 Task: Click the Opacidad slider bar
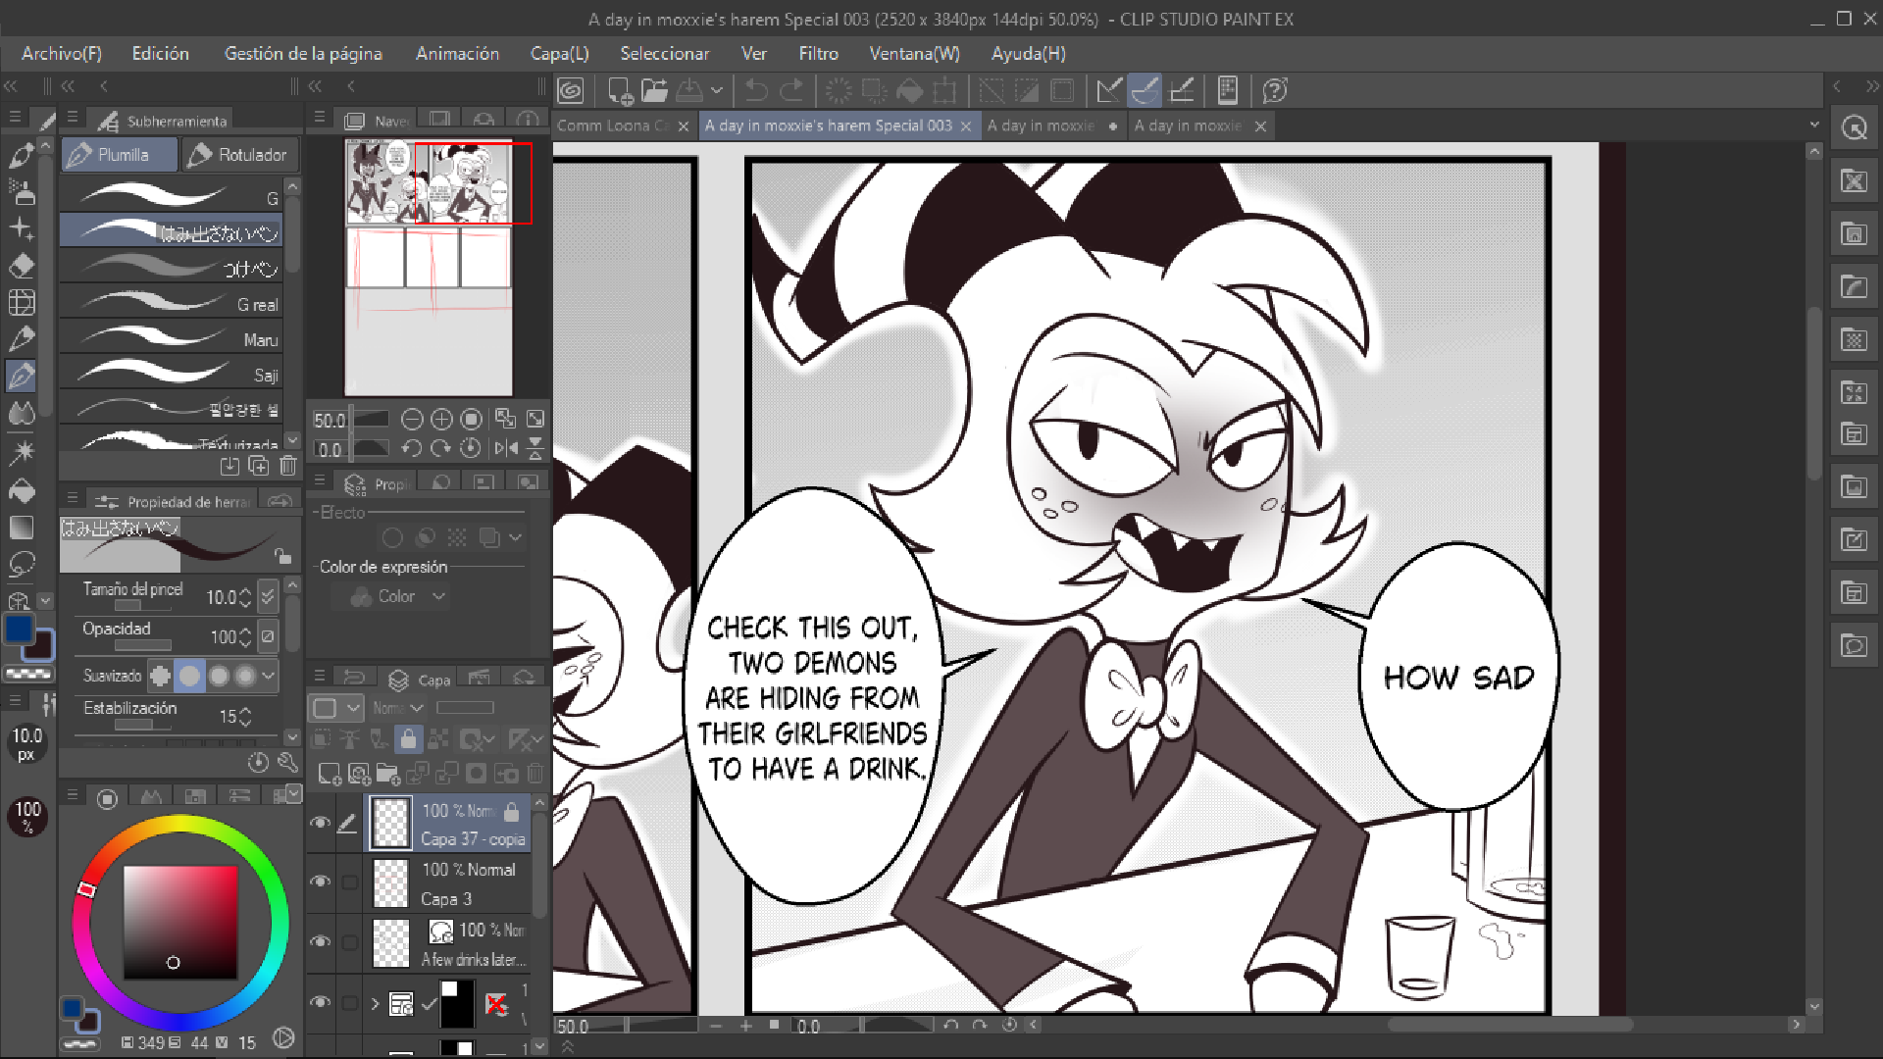143,646
